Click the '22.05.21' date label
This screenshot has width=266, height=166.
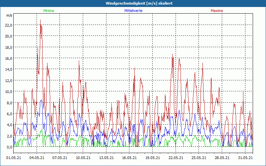[176, 158]
